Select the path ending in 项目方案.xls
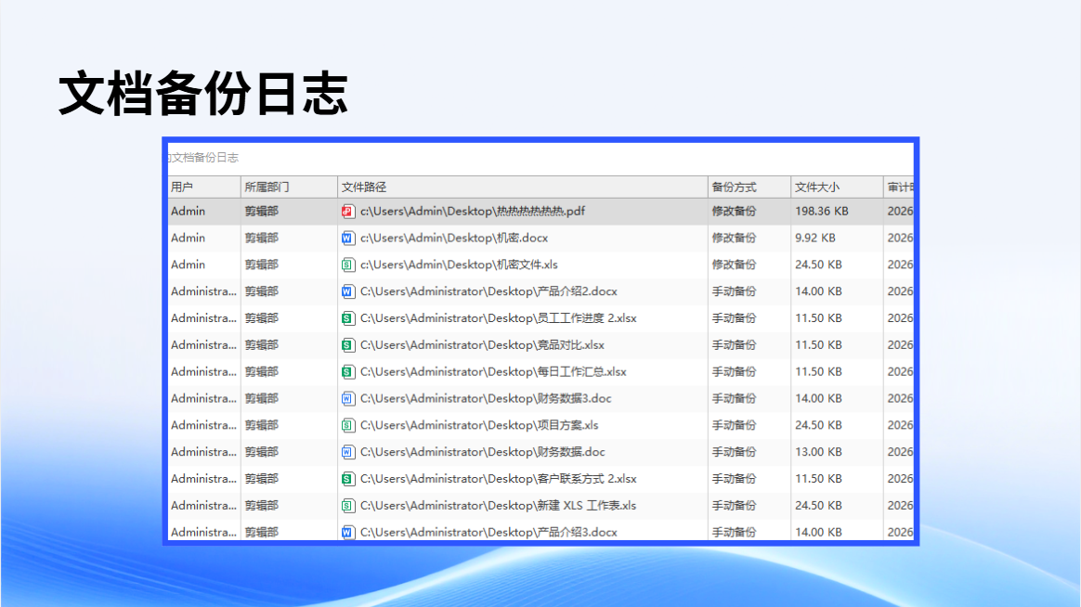 point(479,425)
